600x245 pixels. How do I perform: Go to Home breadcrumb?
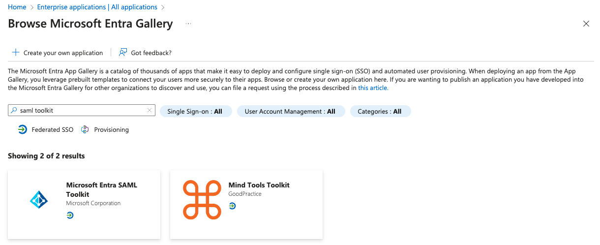click(x=17, y=7)
